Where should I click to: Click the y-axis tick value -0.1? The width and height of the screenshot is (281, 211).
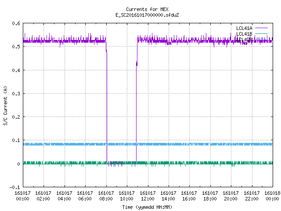click(14, 187)
